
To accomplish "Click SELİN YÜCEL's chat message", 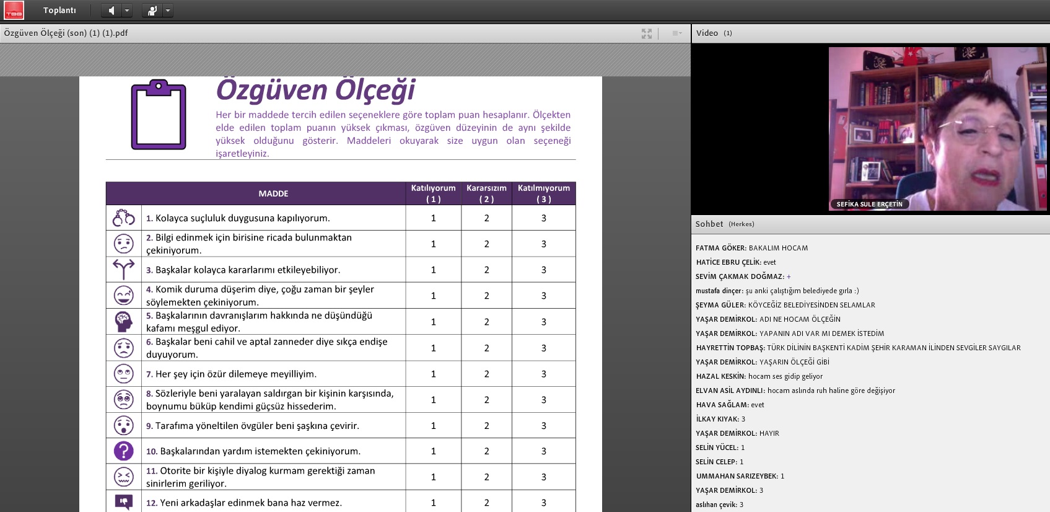I will (x=720, y=448).
